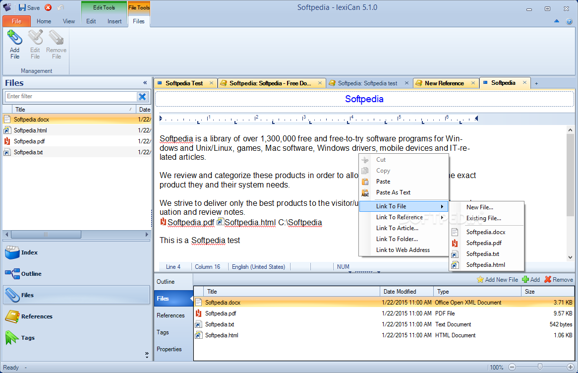Open the Tags navigation section
Screen dimensions: 578x373
pyautogui.click(x=76, y=338)
